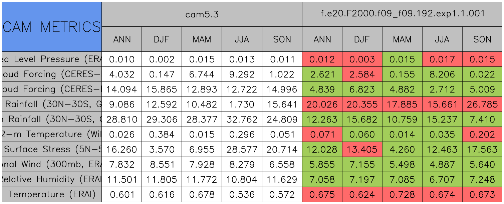Click the ANN header under cam5.3

(122, 39)
